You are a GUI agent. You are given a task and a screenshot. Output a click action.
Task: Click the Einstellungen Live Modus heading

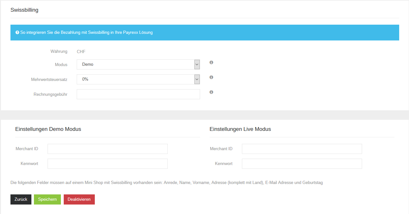tap(240, 129)
